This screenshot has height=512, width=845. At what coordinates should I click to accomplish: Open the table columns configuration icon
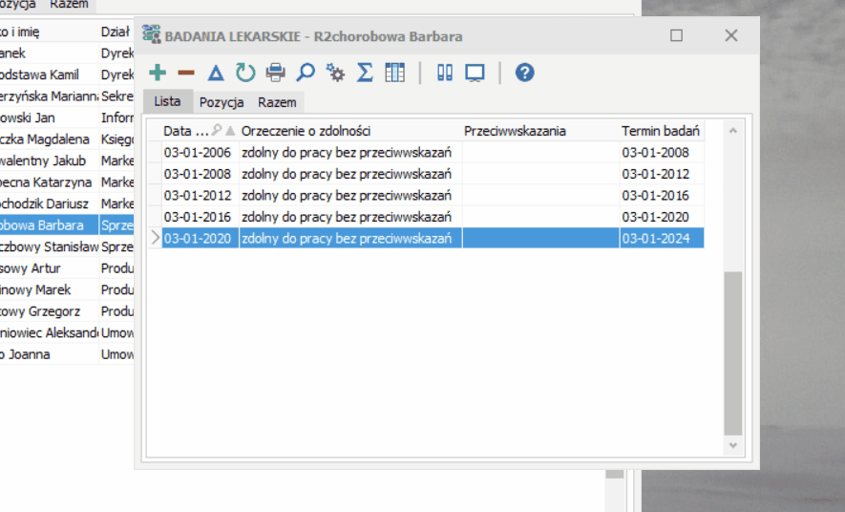[395, 73]
